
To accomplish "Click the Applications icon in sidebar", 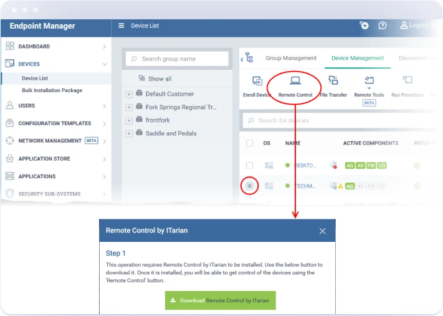I will pos(9,176).
